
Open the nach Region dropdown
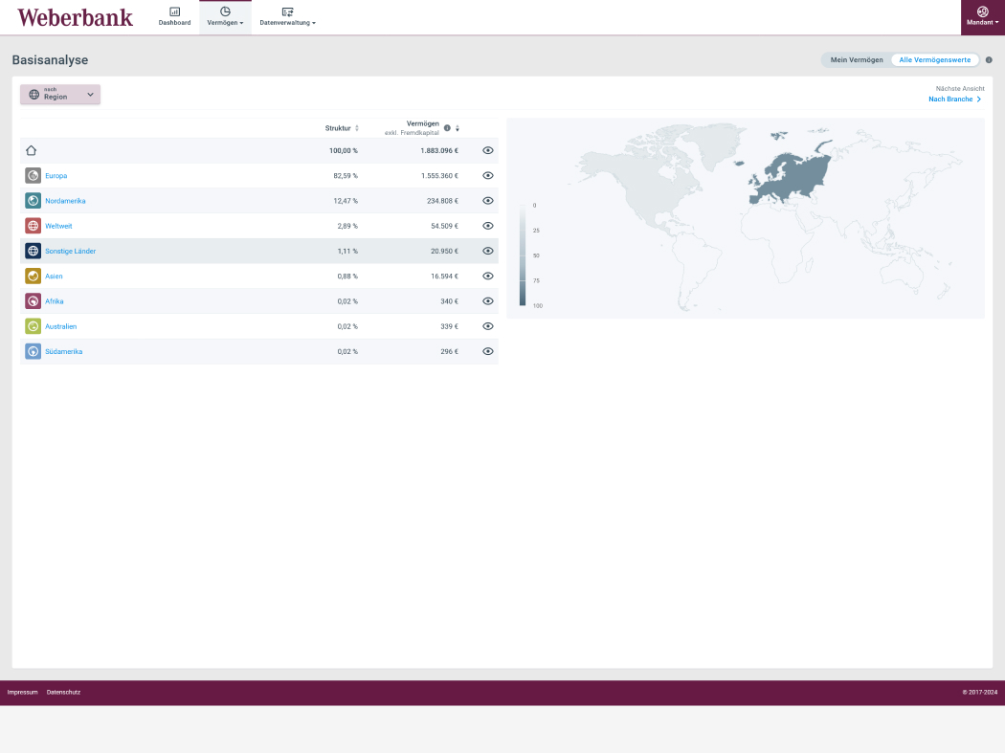60,95
